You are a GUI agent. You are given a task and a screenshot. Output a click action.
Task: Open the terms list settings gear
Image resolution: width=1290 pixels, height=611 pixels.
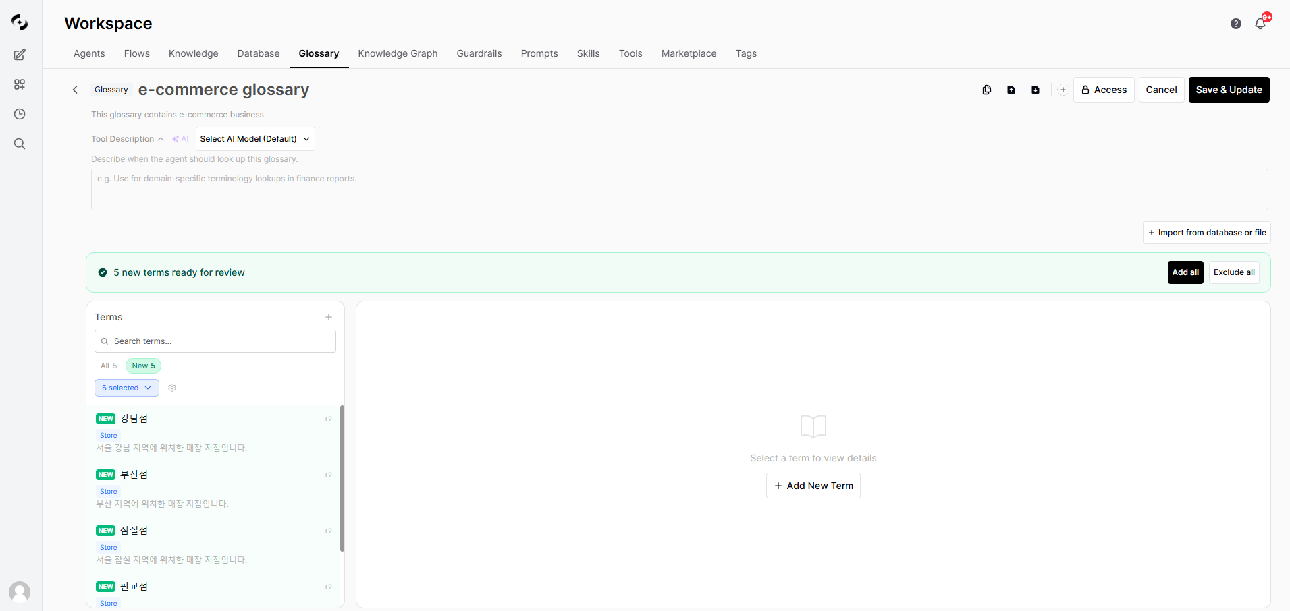click(172, 388)
